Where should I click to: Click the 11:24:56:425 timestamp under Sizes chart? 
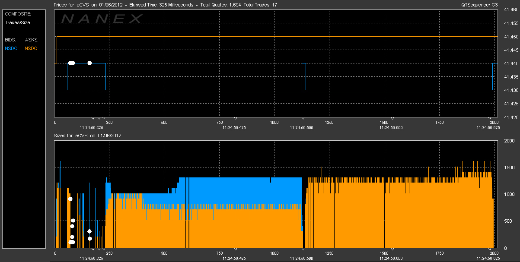click(x=234, y=258)
